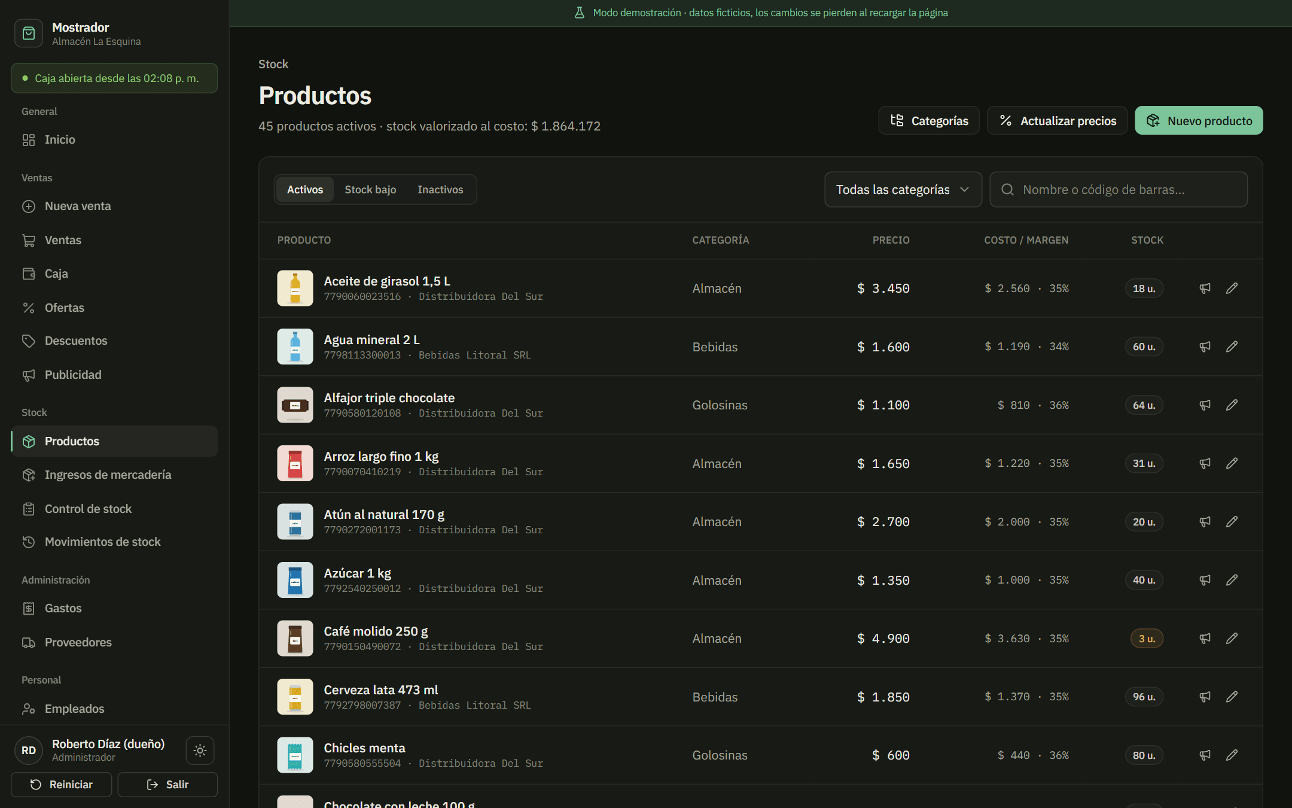The height and width of the screenshot is (808, 1292).
Task: Click the Aceite de girasol product thumbnail
Action: [295, 288]
